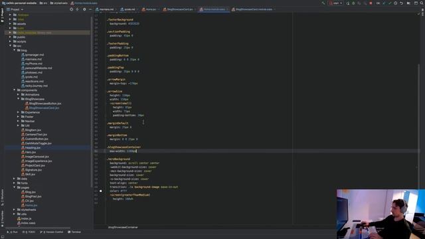Click the Structure vertical side tab
This screenshot has height=239, width=425.
[2, 197]
